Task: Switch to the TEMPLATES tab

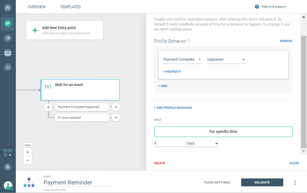Action: tap(70, 7)
